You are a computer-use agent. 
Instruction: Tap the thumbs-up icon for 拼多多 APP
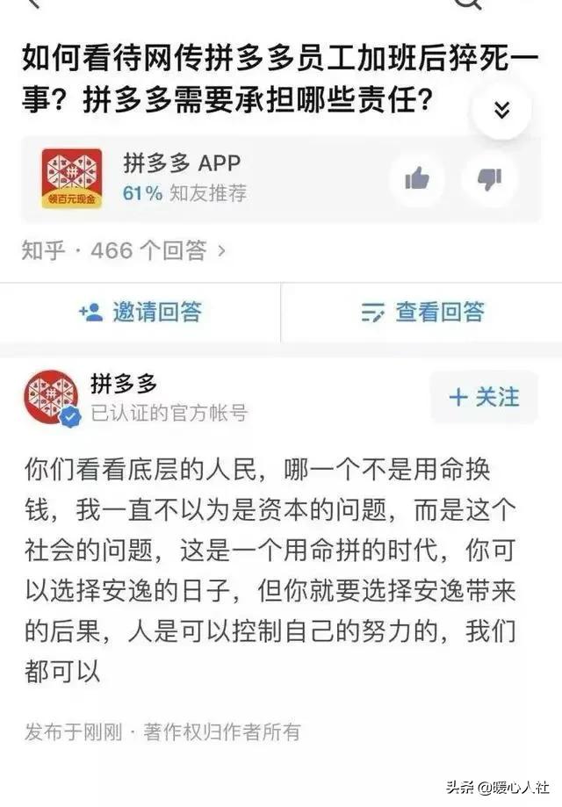(417, 178)
